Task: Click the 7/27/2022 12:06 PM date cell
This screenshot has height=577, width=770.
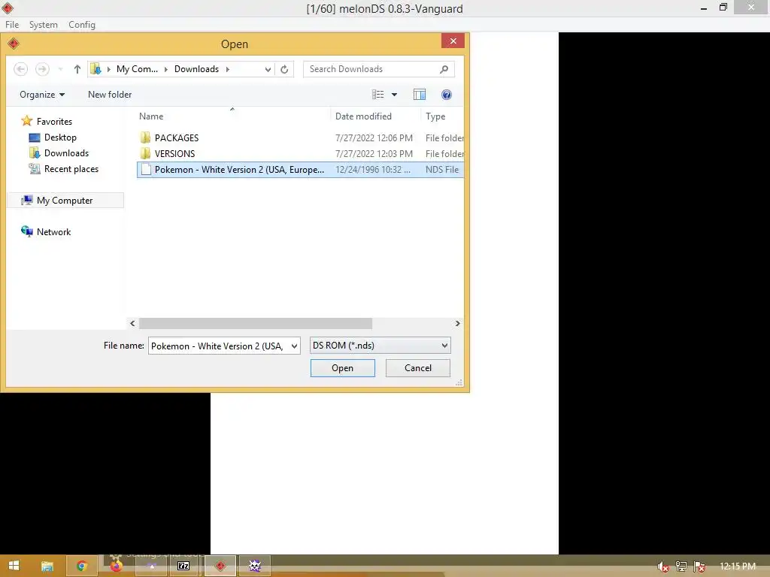Action: pyautogui.click(x=374, y=138)
